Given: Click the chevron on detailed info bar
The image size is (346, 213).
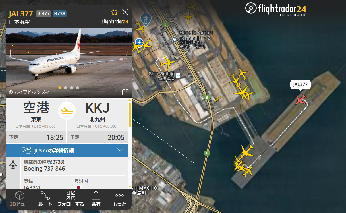Looking at the screenshot, I should pyautogui.click(x=120, y=150).
